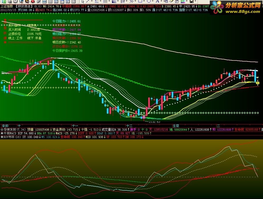Click the 资金异动:143.715 value
This screenshot has width=263, height=199.
(65, 130)
